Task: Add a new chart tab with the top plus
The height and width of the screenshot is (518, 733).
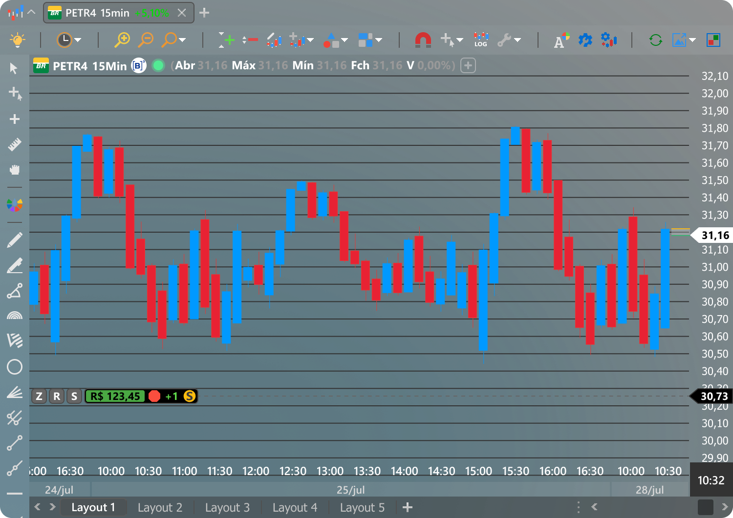Action: coord(204,13)
